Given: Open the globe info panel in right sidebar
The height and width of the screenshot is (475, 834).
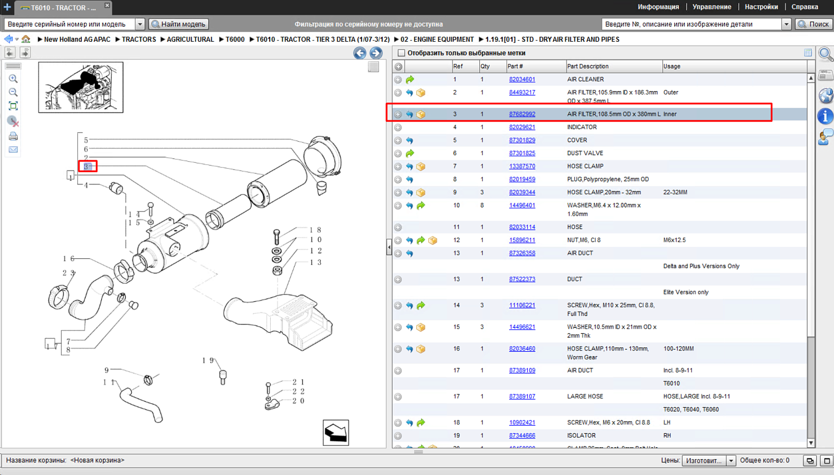Looking at the screenshot, I should 826,96.
